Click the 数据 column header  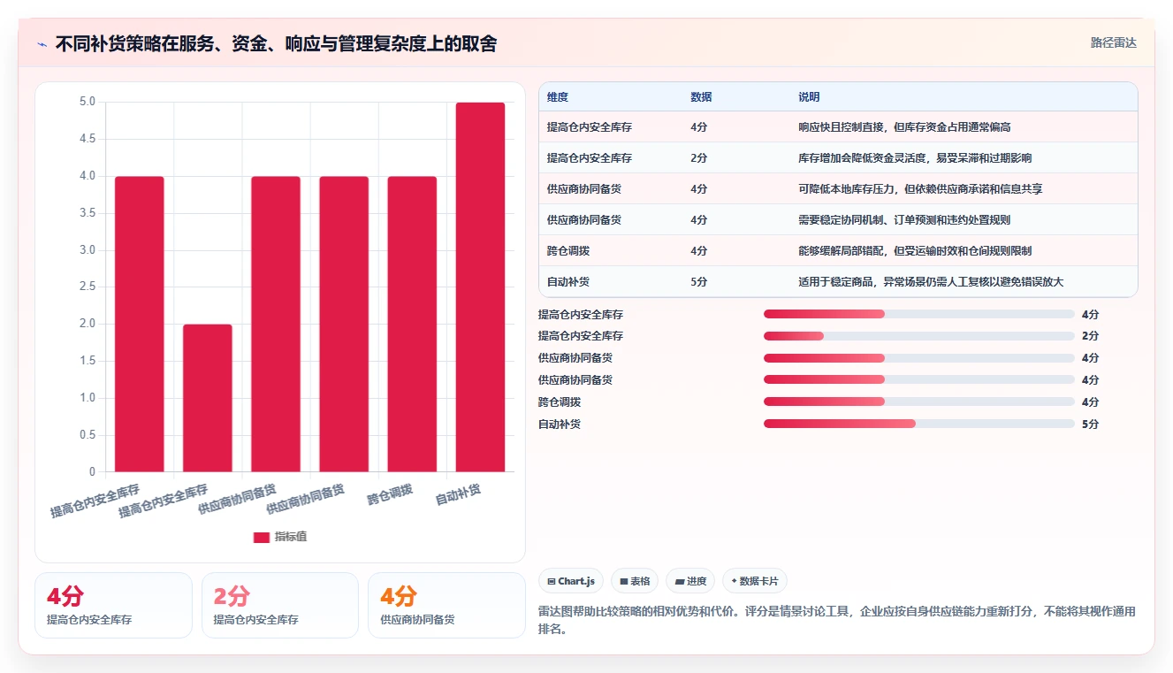tap(701, 97)
